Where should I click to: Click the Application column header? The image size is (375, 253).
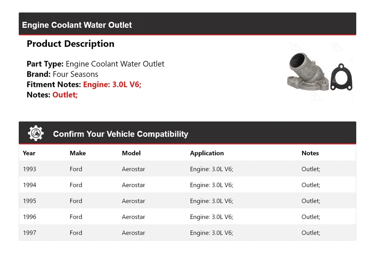[207, 153]
